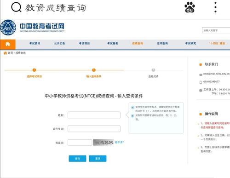
Task: Click the 输入查询条件 step marker circle
Action: (94, 70)
